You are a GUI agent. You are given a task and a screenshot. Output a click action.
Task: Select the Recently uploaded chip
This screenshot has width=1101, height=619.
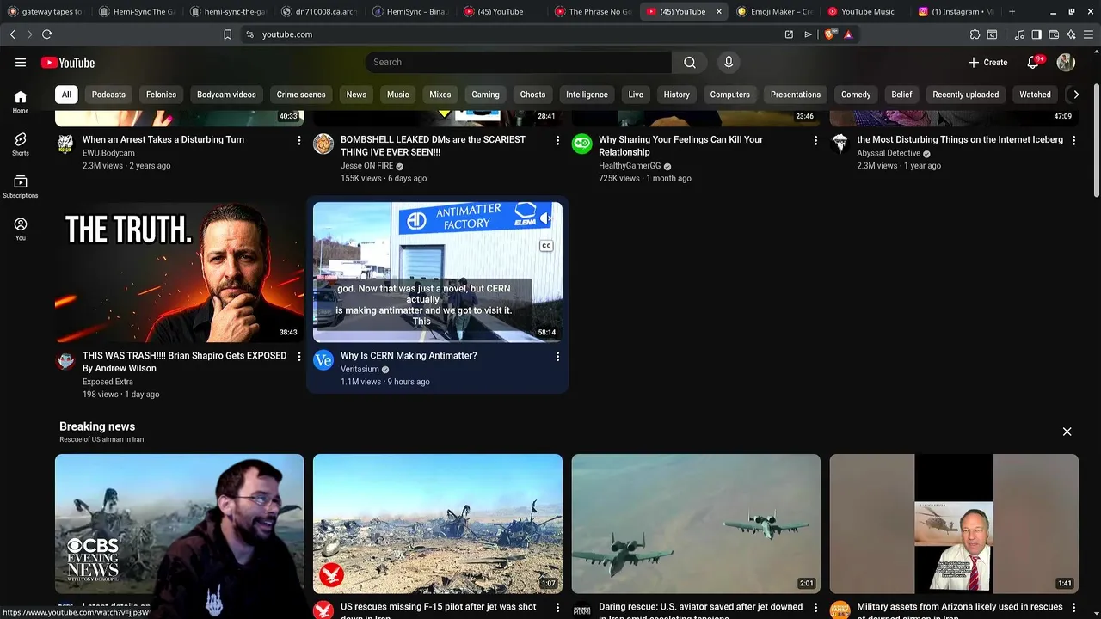[965, 95]
